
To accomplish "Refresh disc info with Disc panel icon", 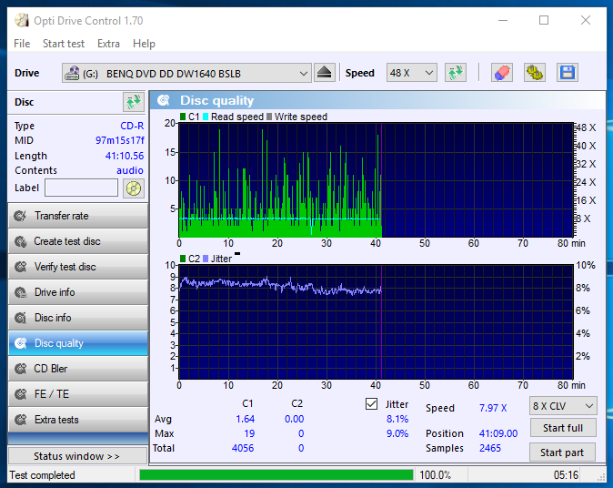I will (134, 102).
